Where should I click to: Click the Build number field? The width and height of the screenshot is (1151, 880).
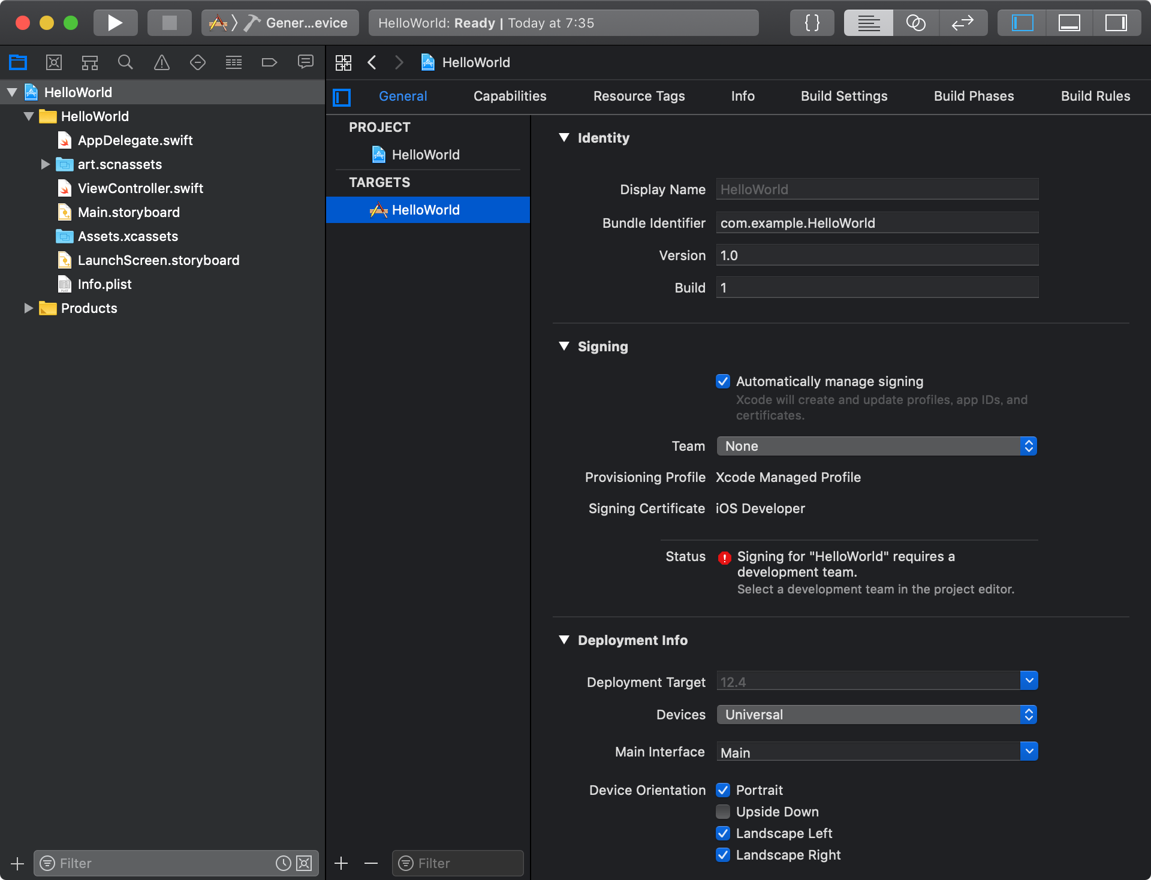click(877, 288)
